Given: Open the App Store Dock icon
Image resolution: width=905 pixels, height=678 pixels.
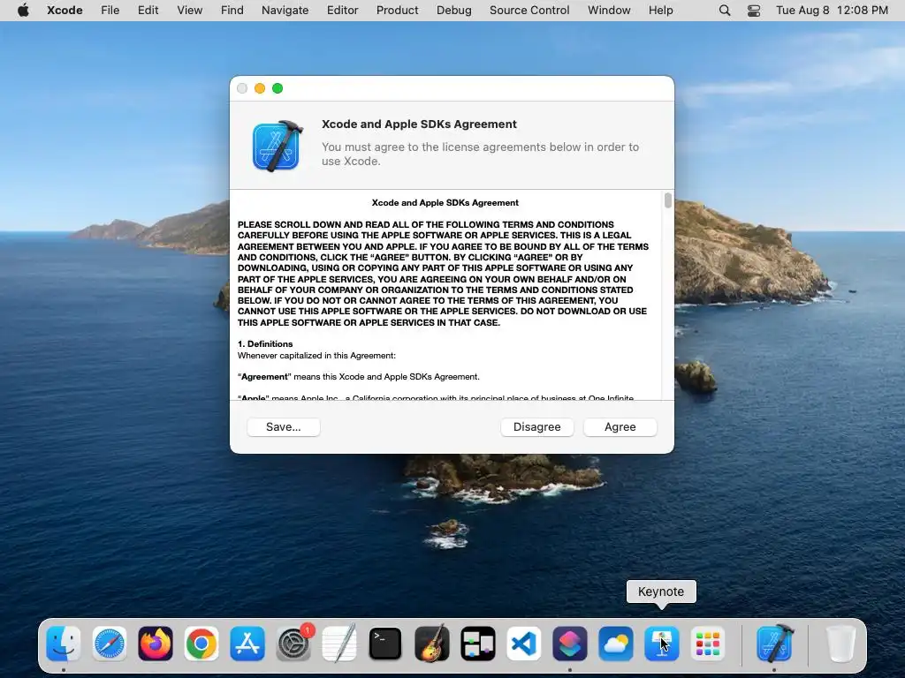Looking at the screenshot, I should coord(247,644).
